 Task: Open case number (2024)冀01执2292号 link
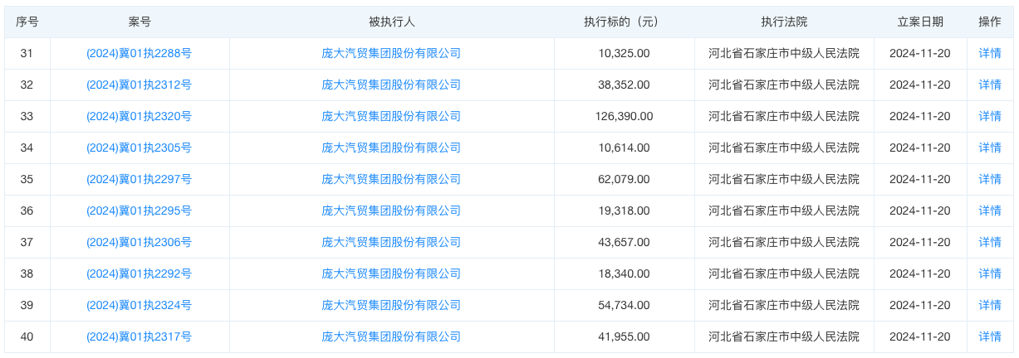click(140, 273)
